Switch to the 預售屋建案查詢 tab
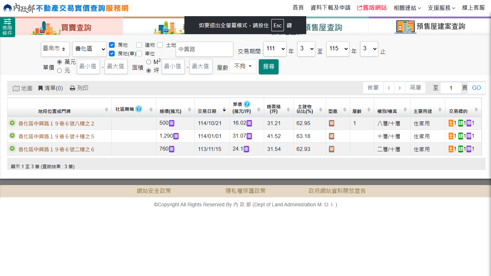 coord(430,27)
